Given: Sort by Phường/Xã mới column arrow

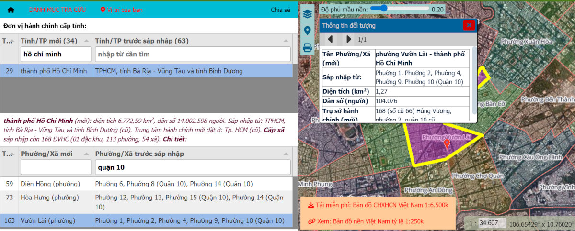Looking at the screenshot, I should tap(86, 154).
